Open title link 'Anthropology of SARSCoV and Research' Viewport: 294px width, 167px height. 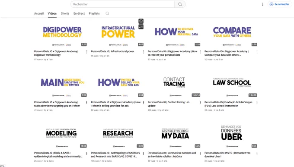tap(115, 154)
